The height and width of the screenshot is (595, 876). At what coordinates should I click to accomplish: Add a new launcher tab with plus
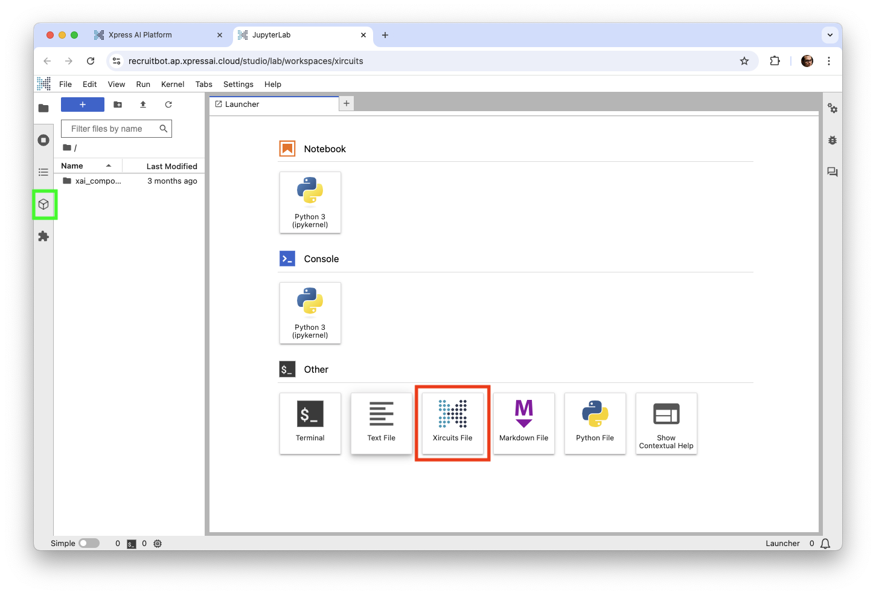(347, 104)
